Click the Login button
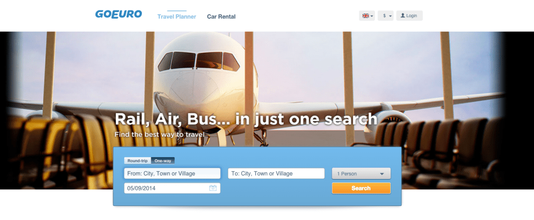 [x=409, y=16]
